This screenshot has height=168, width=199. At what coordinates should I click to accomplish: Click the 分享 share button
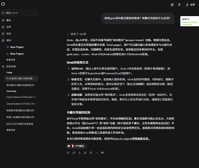[190, 5]
